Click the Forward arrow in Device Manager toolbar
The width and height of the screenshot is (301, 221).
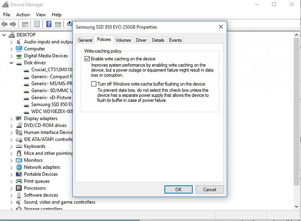tap(13, 24)
